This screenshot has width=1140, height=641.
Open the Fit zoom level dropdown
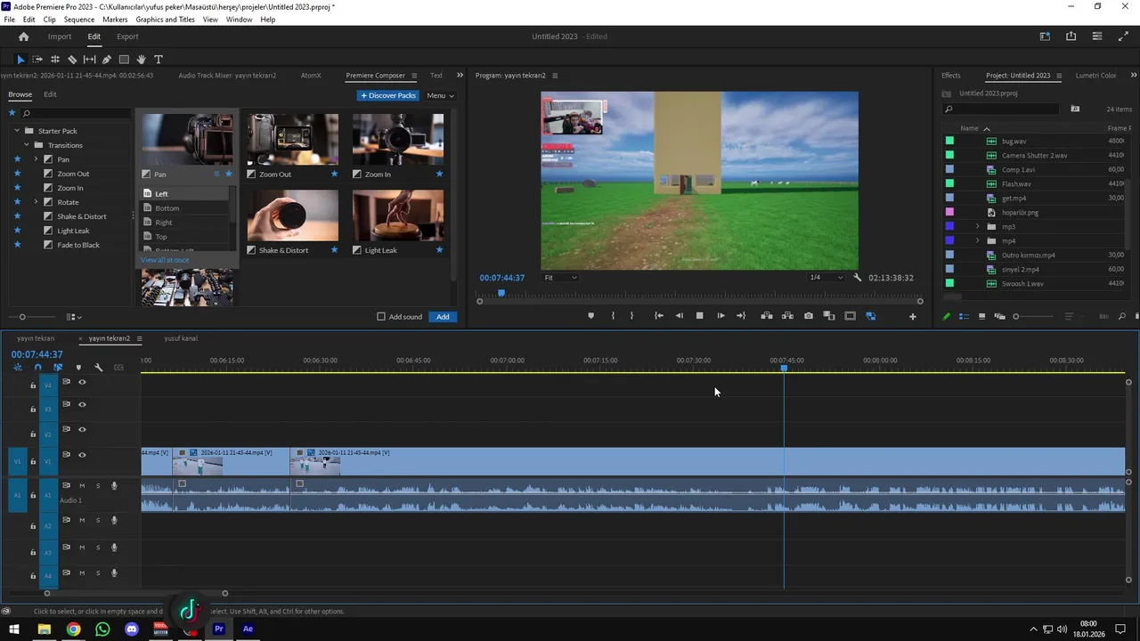point(560,278)
